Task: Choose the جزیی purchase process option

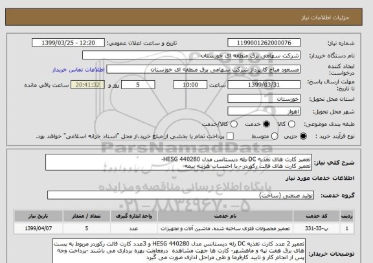Action: point(303,136)
